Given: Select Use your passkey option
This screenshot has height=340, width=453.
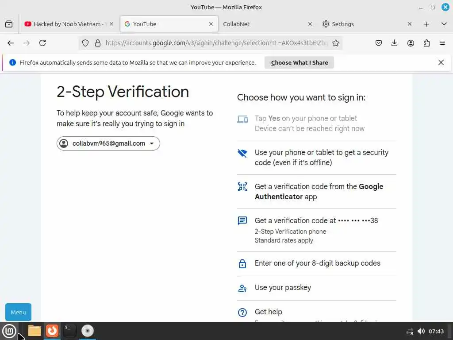Looking at the screenshot, I should point(317,288).
